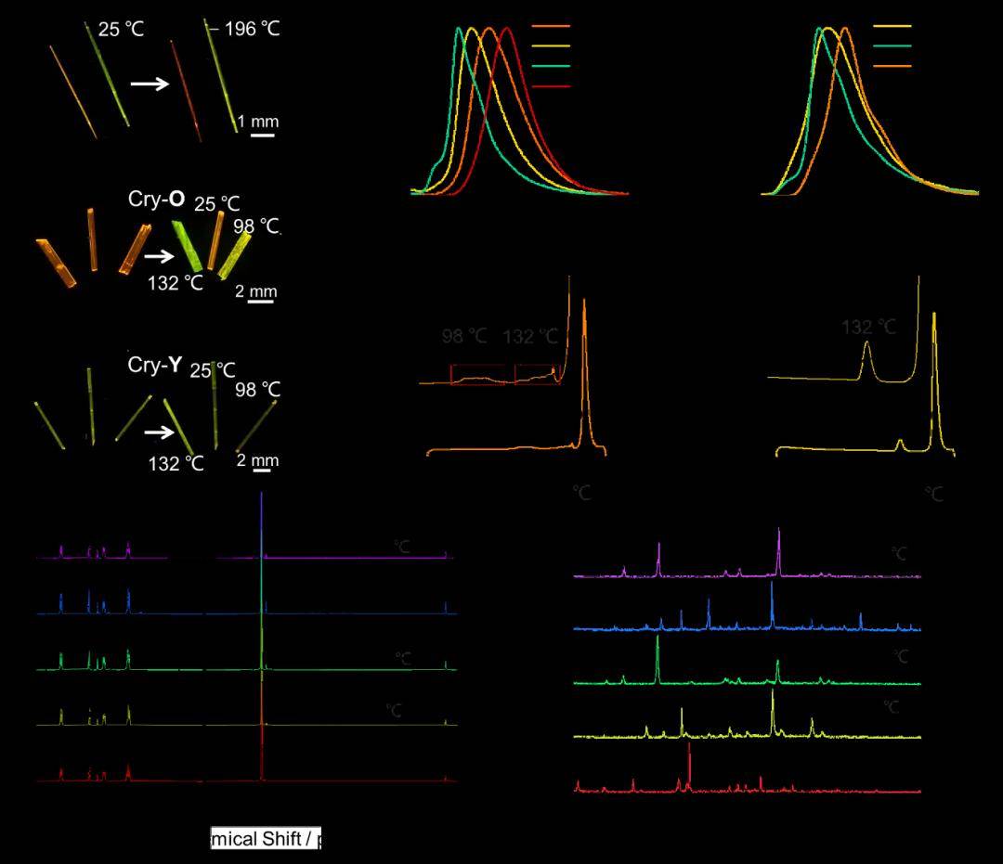Click the orange legend line in second emission plot
The image size is (1003, 864).
(892, 66)
